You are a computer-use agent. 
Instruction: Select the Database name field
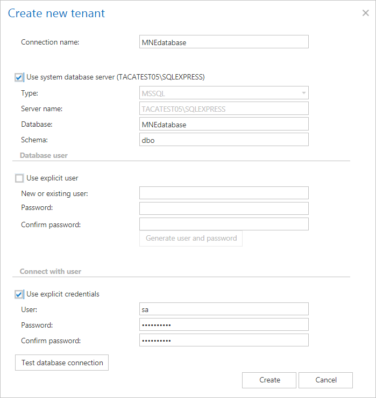point(223,124)
